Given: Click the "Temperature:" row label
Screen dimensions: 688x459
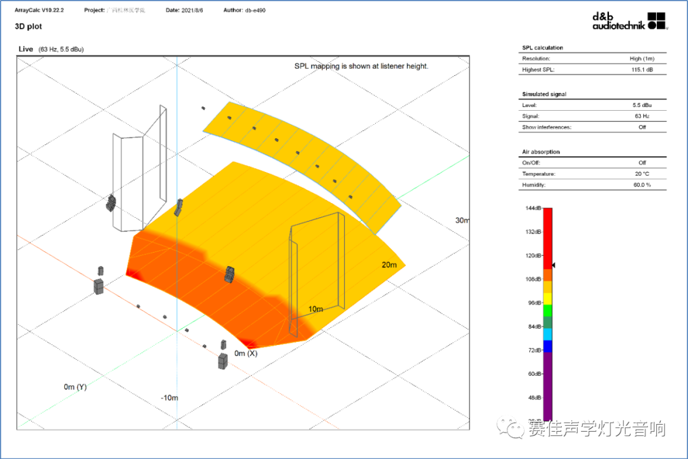Looking at the screenshot, I should coord(538,174).
